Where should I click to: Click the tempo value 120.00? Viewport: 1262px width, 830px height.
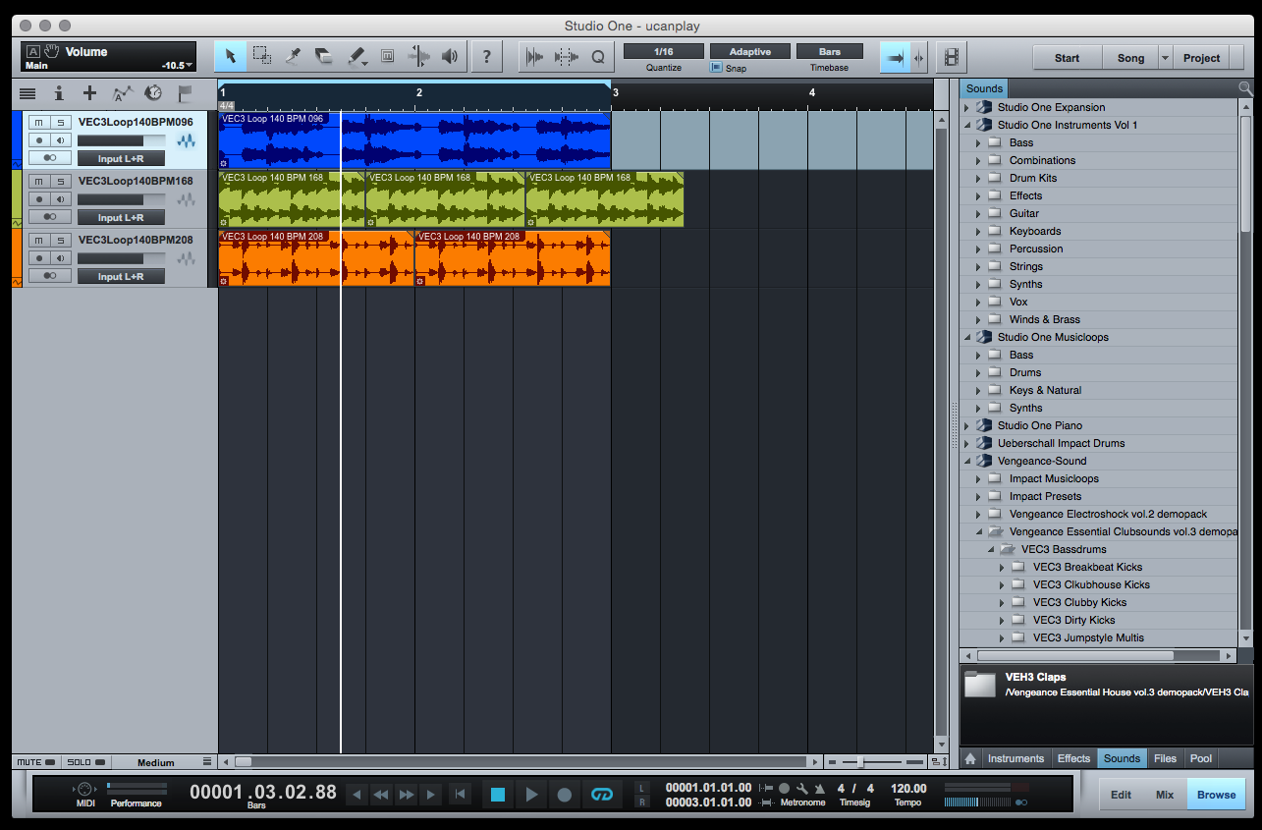tap(908, 788)
